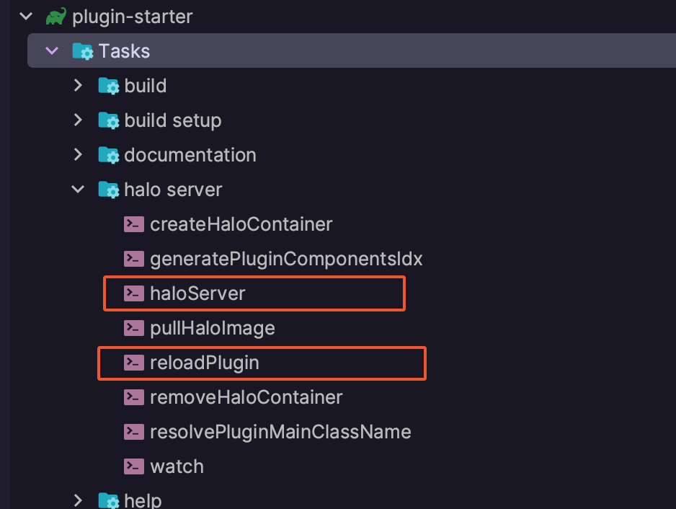Expand the documentation task group

coord(78,154)
